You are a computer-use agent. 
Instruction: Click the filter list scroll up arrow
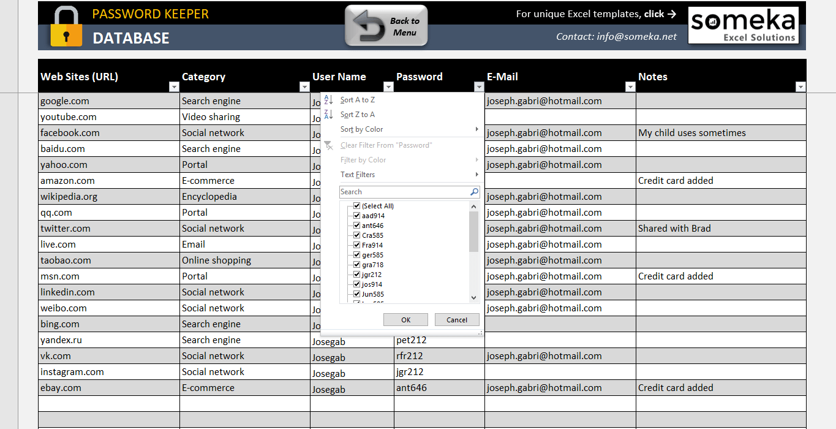[x=473, y=207]
